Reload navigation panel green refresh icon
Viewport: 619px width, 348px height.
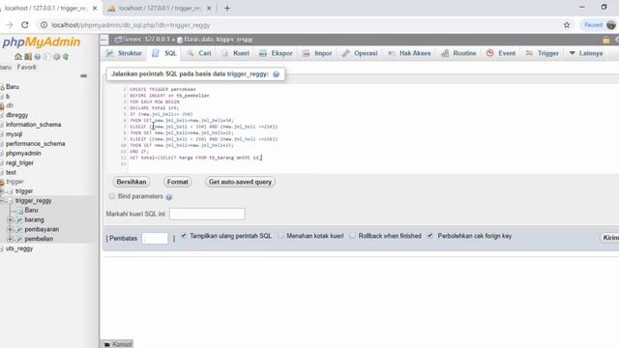[x=66, y=57]
